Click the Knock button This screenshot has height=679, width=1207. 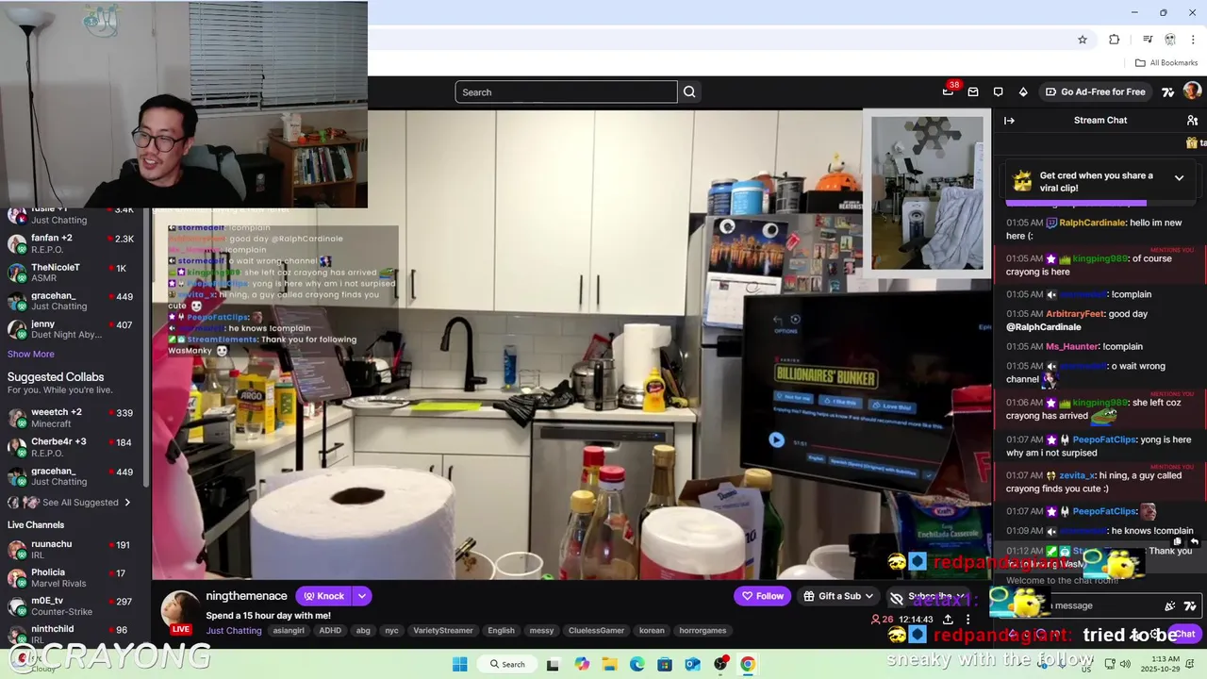coord(323,596)
